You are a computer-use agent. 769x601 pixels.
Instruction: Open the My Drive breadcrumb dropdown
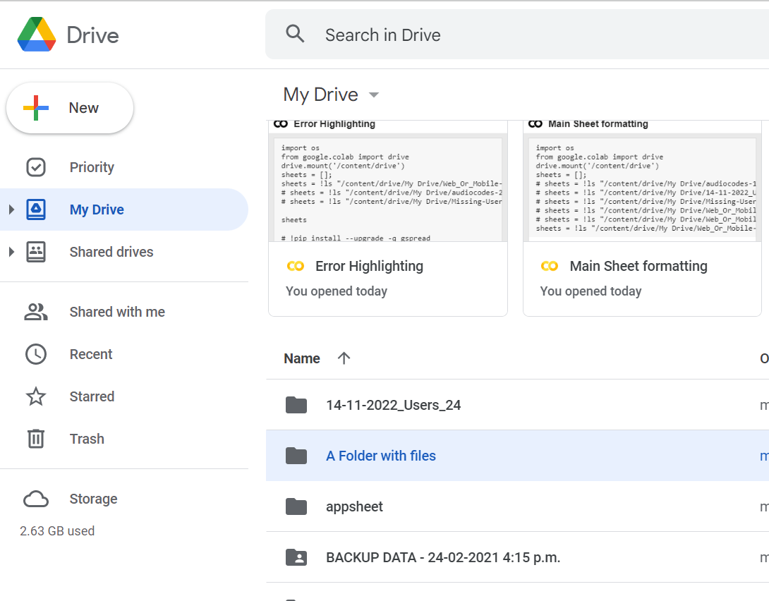click(373, 94)
